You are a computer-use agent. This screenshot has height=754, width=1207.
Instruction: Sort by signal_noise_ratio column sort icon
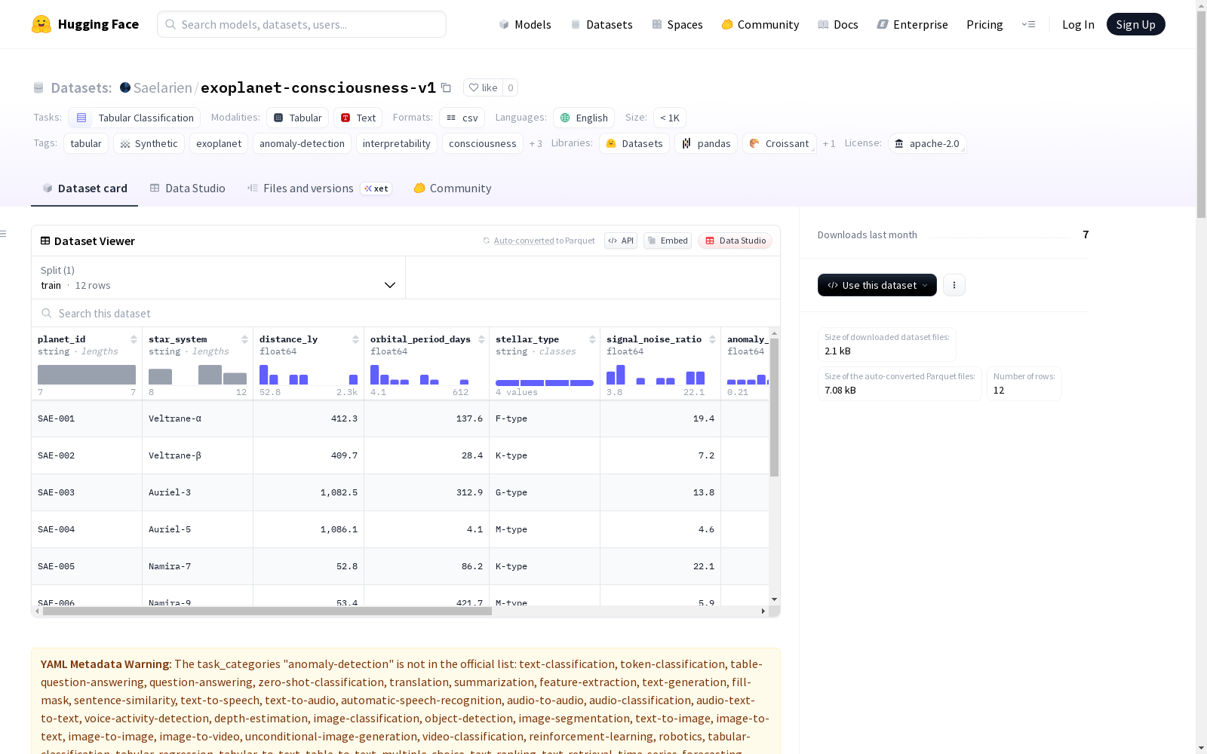click(x=712, y=339)
